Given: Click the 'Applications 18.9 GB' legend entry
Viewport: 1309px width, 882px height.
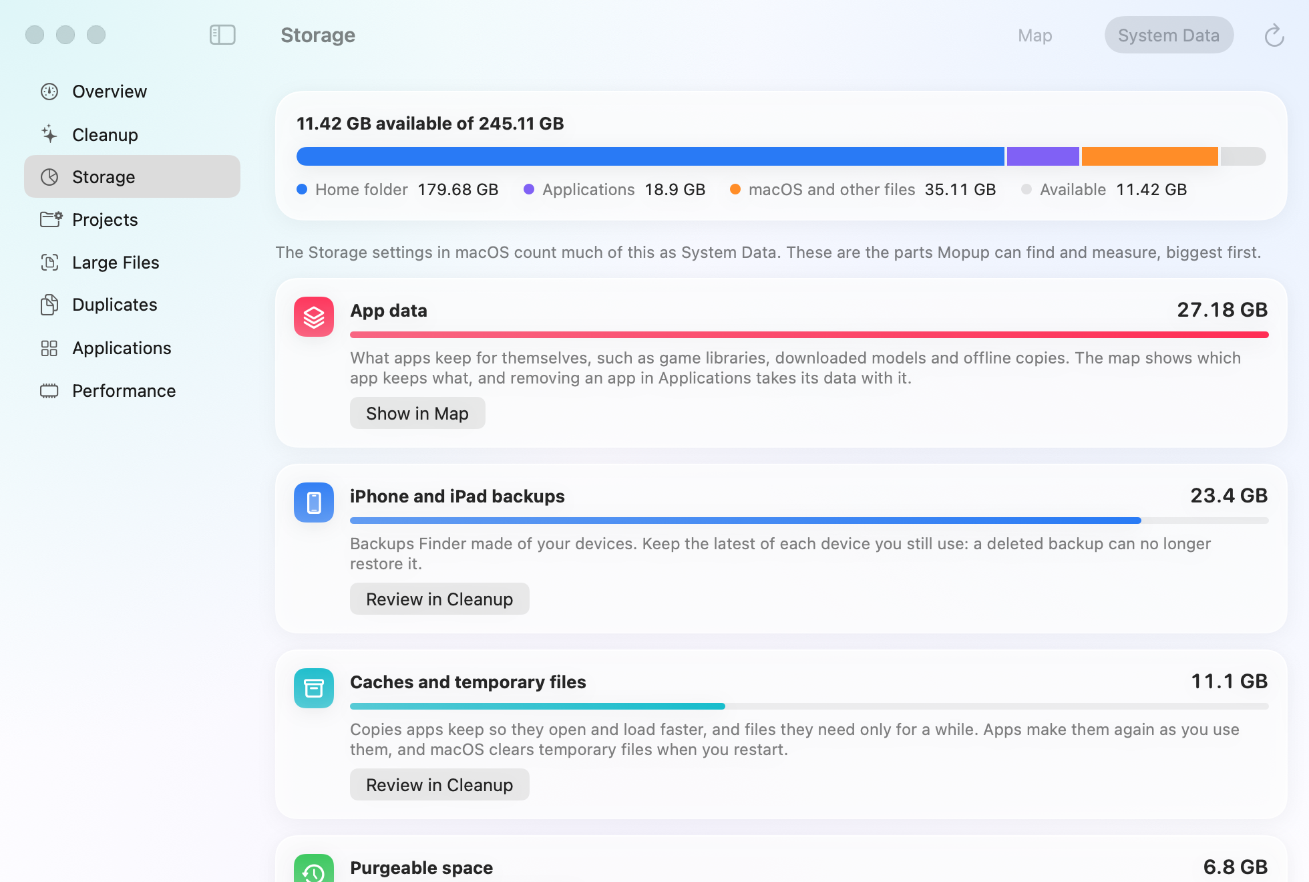Looking at the screenshot, I should 614,190.
